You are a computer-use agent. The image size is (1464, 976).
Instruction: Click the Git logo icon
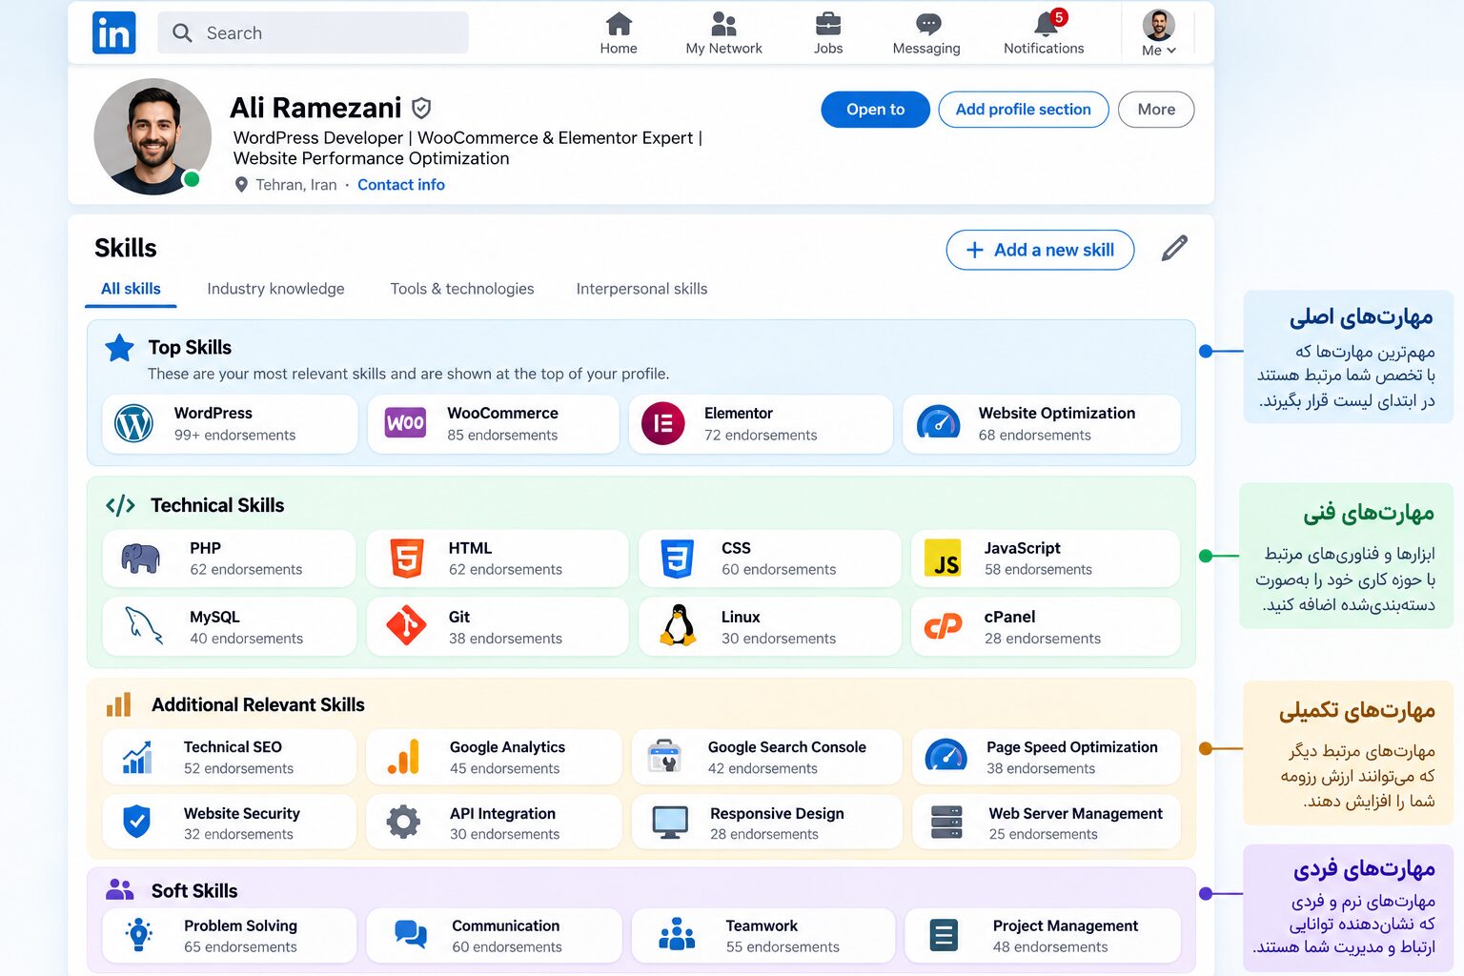(407, 626)
